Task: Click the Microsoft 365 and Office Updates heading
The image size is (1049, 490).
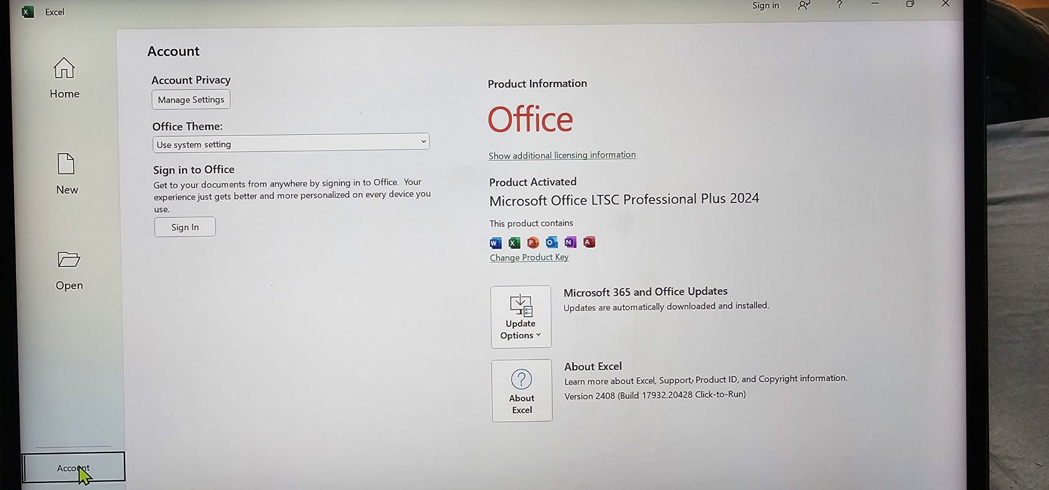Action: click(646, 292)
